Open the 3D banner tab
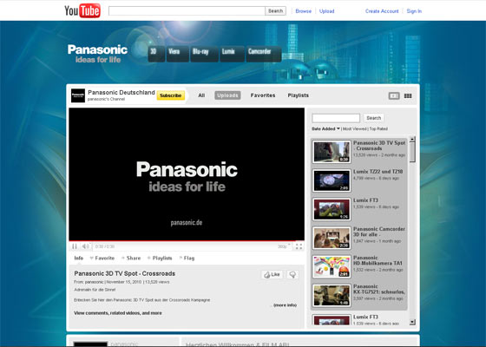 coord(156,54)
